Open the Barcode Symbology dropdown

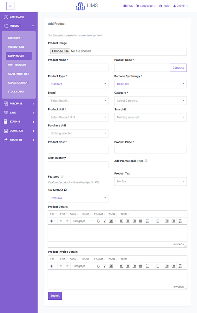(x=150, y=84)
